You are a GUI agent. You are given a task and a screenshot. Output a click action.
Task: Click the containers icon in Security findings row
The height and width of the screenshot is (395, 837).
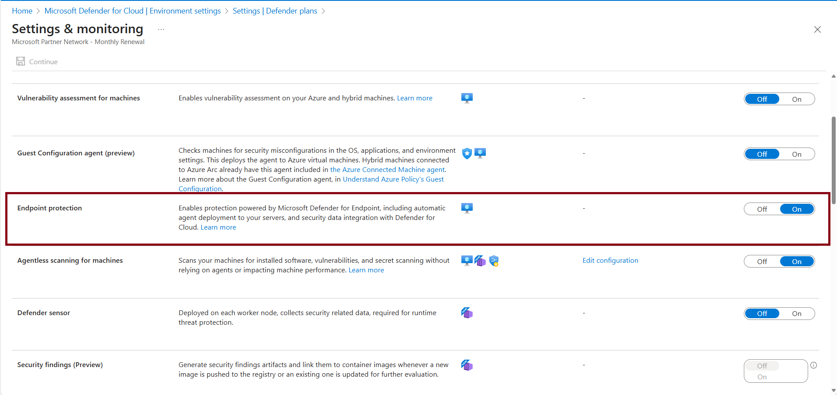pos(467,365)
